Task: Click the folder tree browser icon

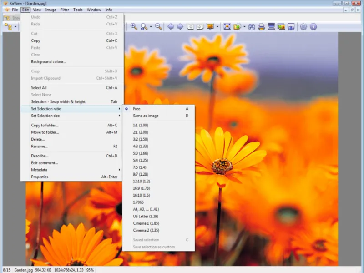Action: coord(8,27)
